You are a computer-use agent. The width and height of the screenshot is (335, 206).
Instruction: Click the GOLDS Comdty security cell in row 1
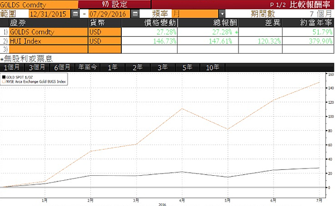[48, 32]
